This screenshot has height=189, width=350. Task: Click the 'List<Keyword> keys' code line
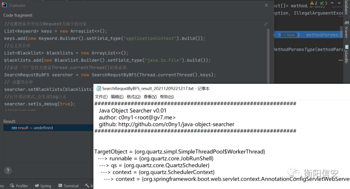point(56,31)
